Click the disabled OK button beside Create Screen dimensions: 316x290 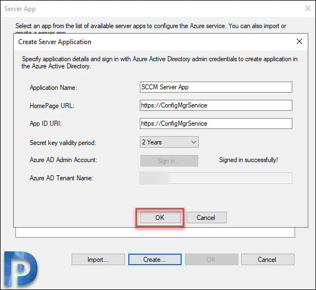(x=211, y=260)
